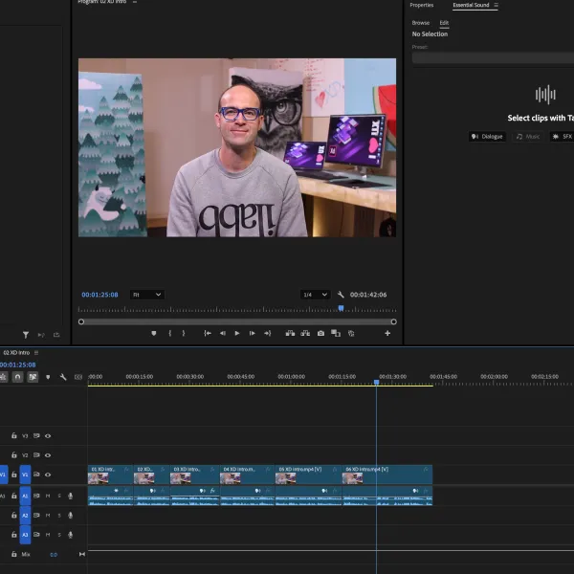
Task: Toggle V1 track output eye
Action: point(48,475)
